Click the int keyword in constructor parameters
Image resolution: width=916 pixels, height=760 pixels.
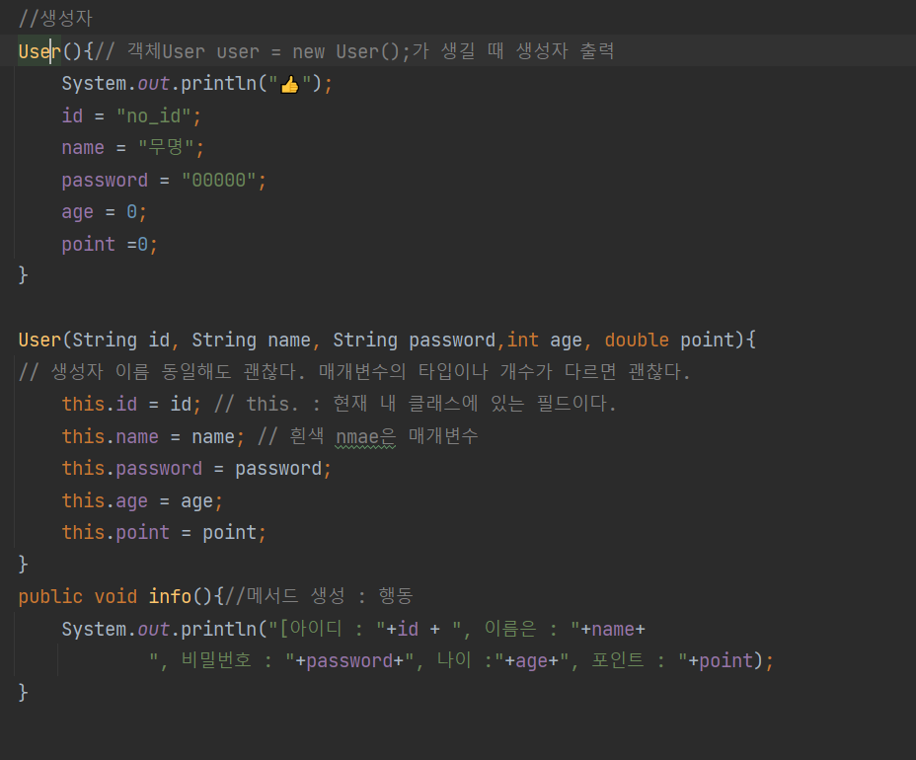522,340
